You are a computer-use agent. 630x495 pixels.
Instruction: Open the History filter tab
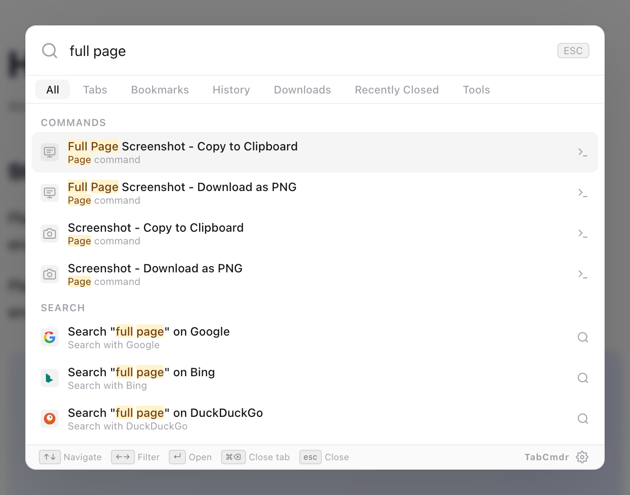(232, 89)
